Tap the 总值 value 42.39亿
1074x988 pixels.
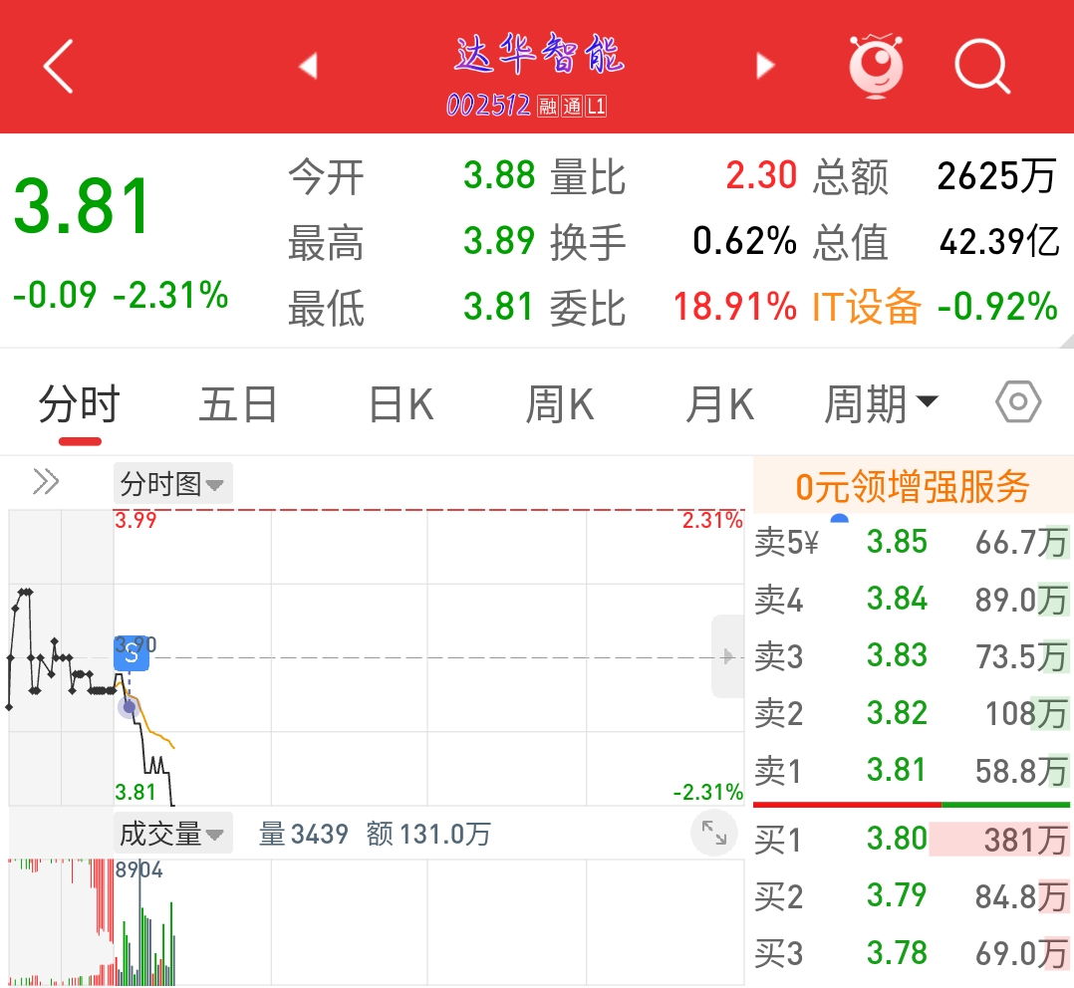point(999,241)
